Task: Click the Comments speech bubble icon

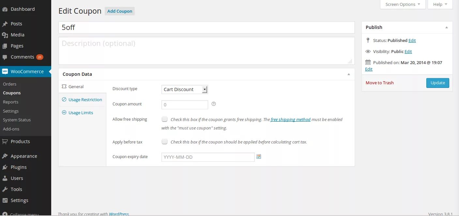Action: click(5, 57)
